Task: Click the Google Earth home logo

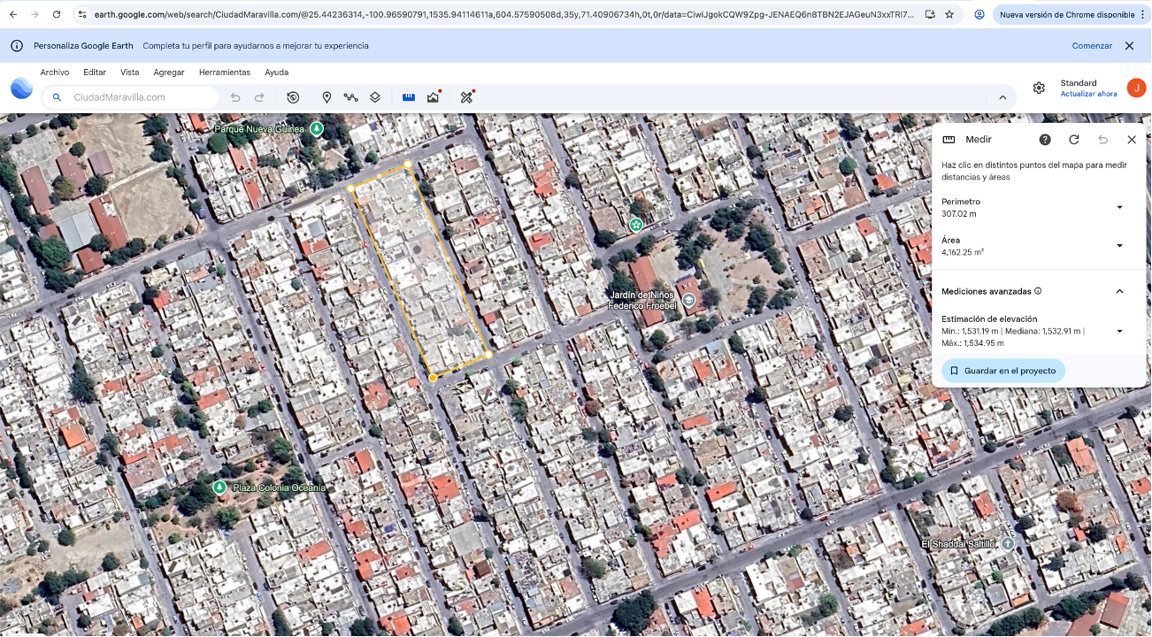Action: (x=21, y=88)
